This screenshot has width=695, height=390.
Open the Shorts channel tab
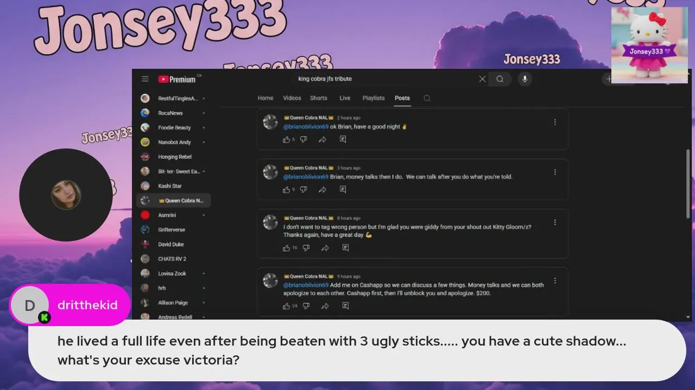[x=318, y=98]
